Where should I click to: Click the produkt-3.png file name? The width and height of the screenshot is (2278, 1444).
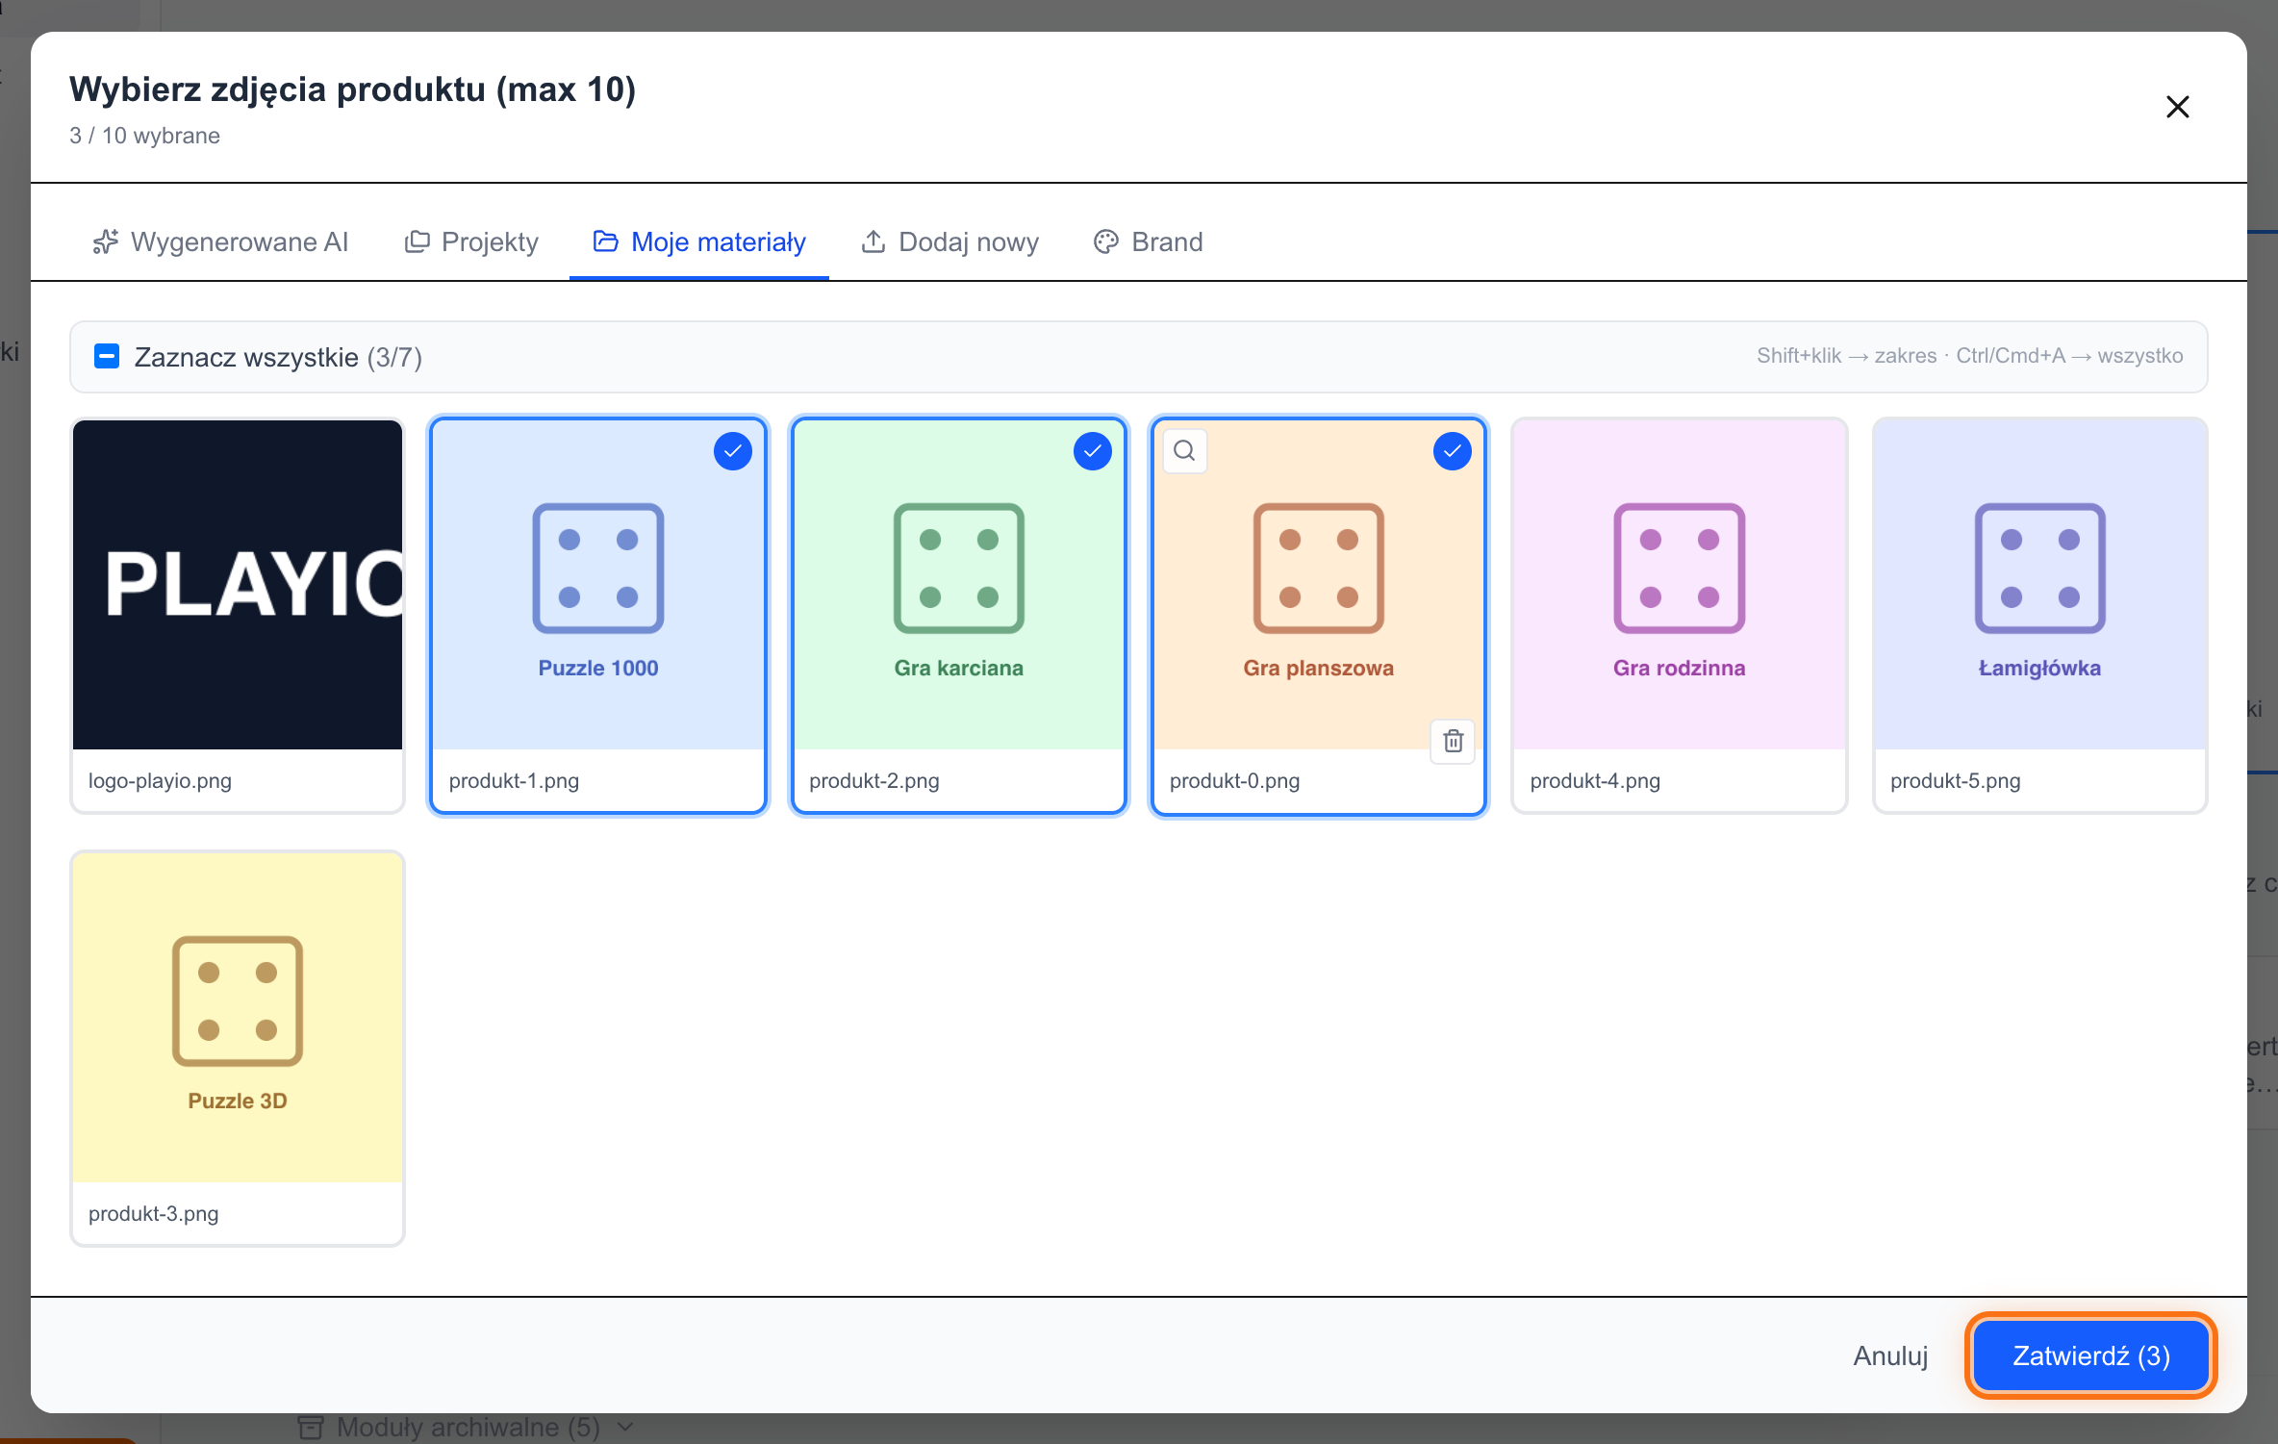click(154, 1213)
